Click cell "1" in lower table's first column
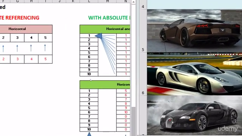The image size is (242, 136). click(89, 91)
